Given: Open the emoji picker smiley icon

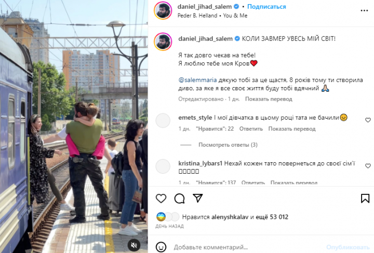Looking at the screenshot, I should coord(161,247).
